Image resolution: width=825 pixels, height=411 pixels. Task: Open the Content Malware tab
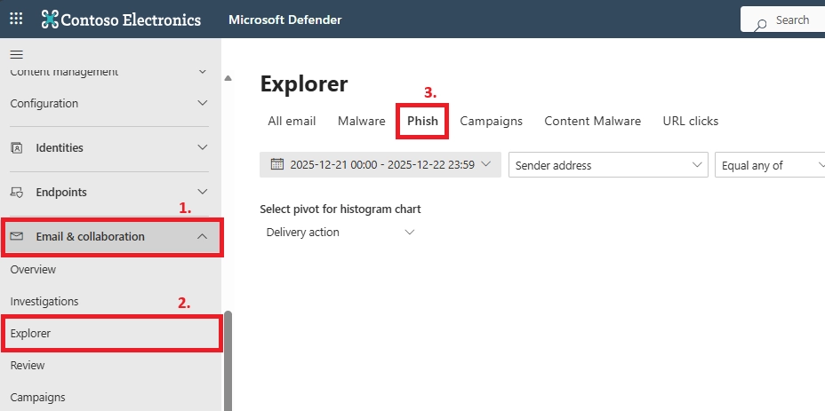pos(592,121)
